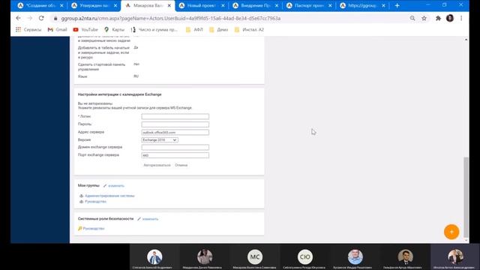The width and height of the screenshot is (480, 270).
Task: Open the Chrome three-dot menu
Action: coord(461,18)
